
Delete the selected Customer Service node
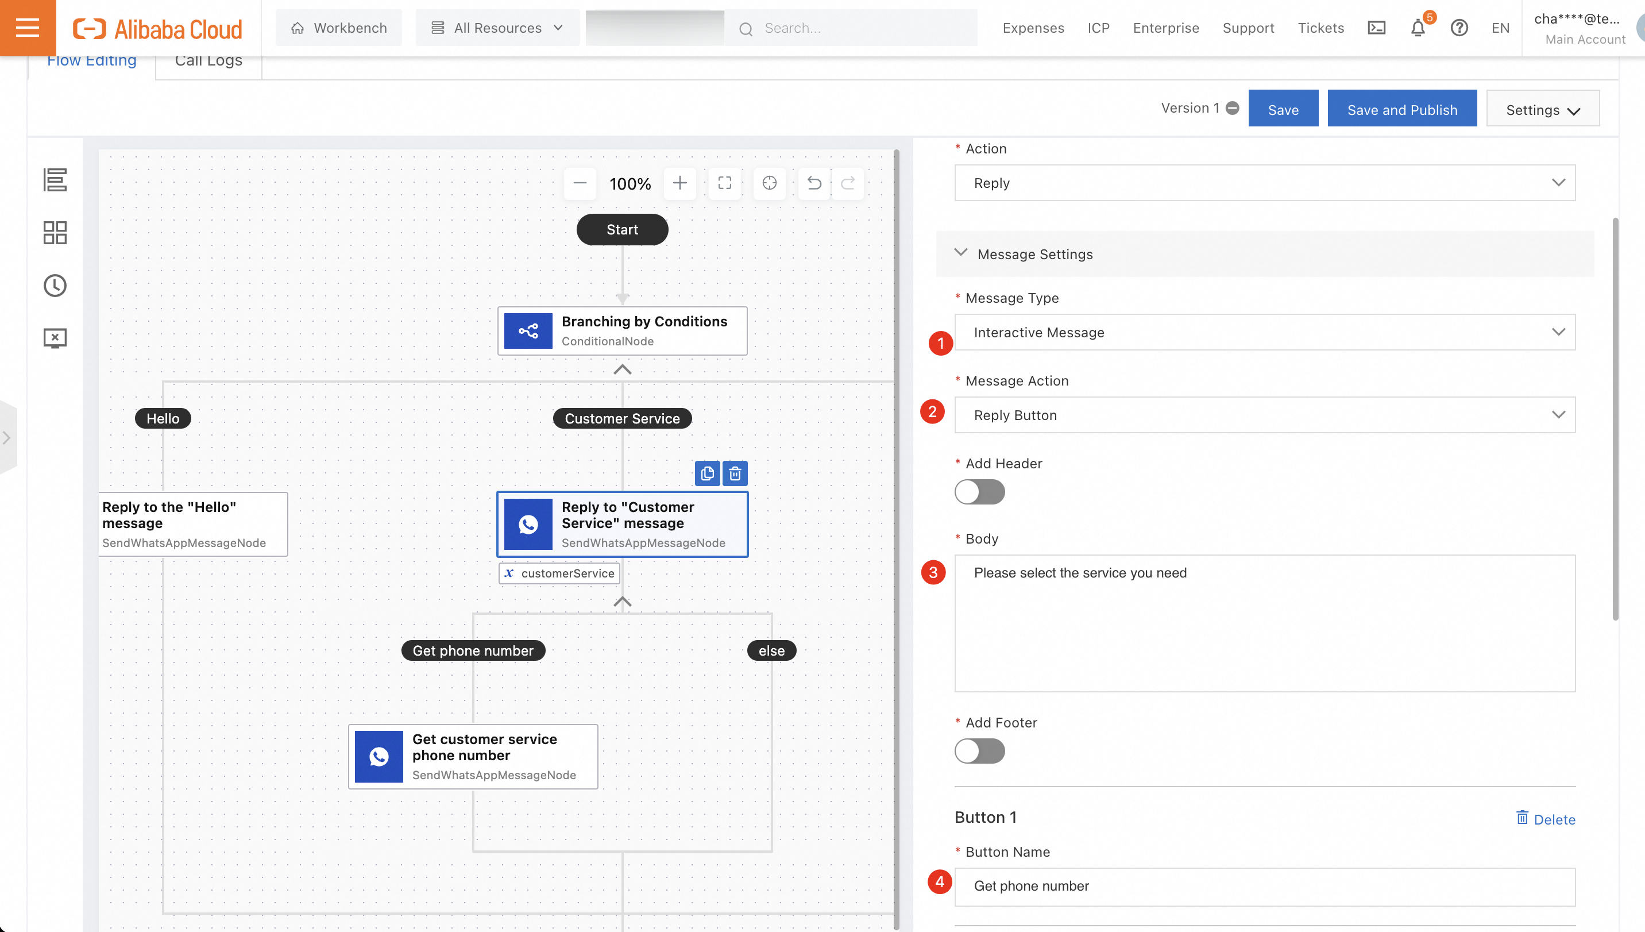tap(735, 473)
